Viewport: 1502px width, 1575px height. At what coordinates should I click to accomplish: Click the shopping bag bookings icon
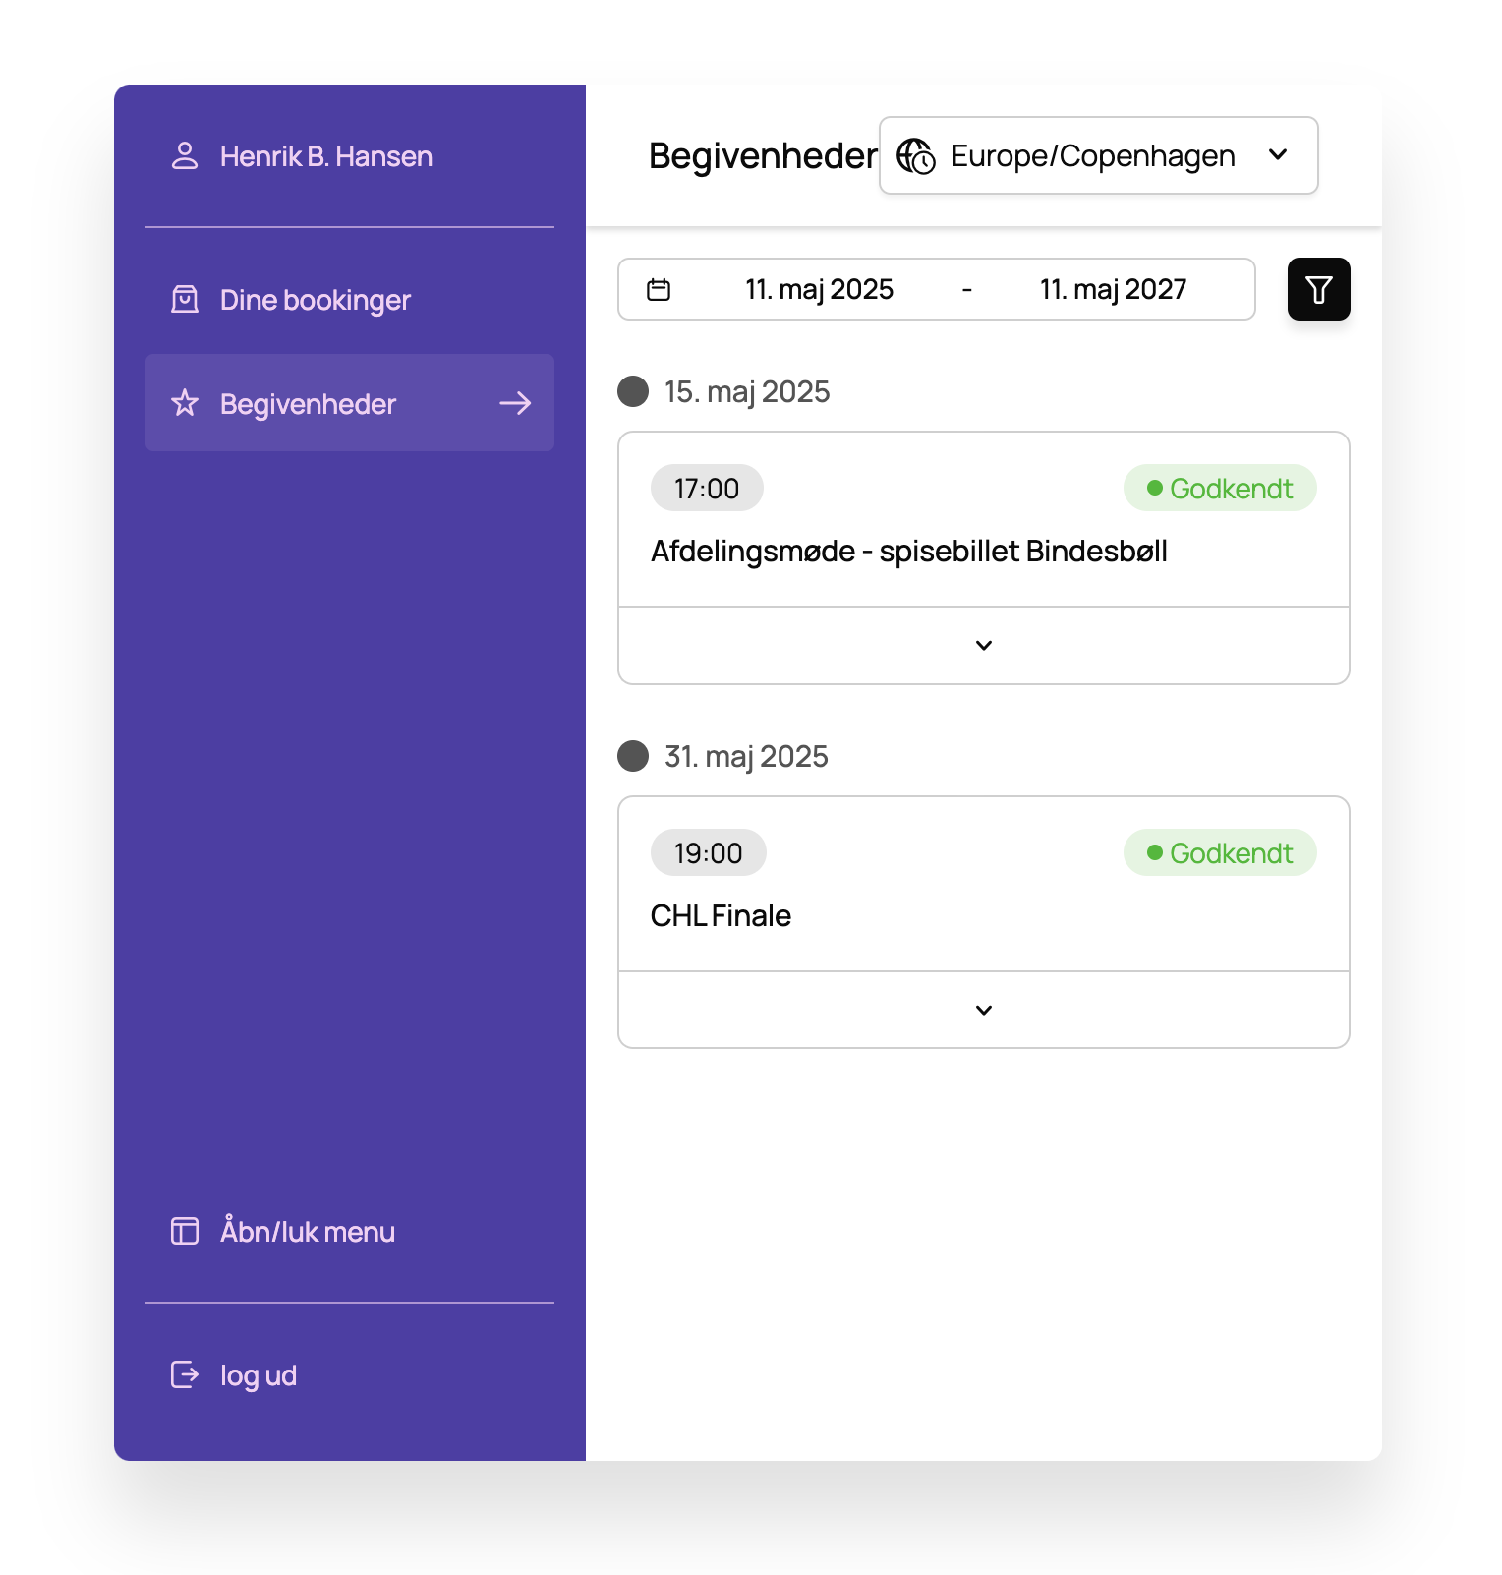(x=185, y=300)
